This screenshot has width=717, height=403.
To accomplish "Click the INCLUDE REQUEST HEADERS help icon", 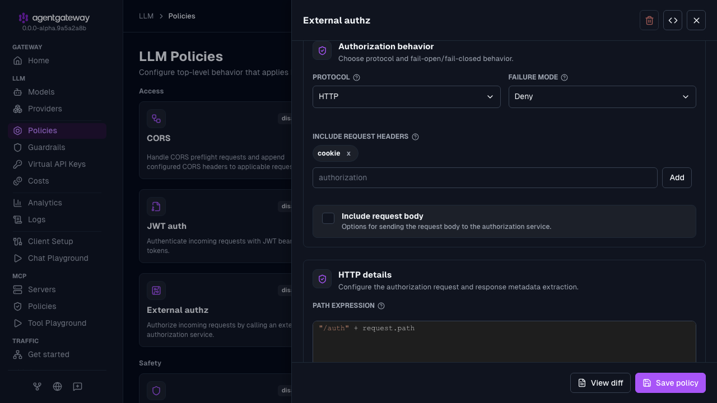I will click(x=415, y=137).
